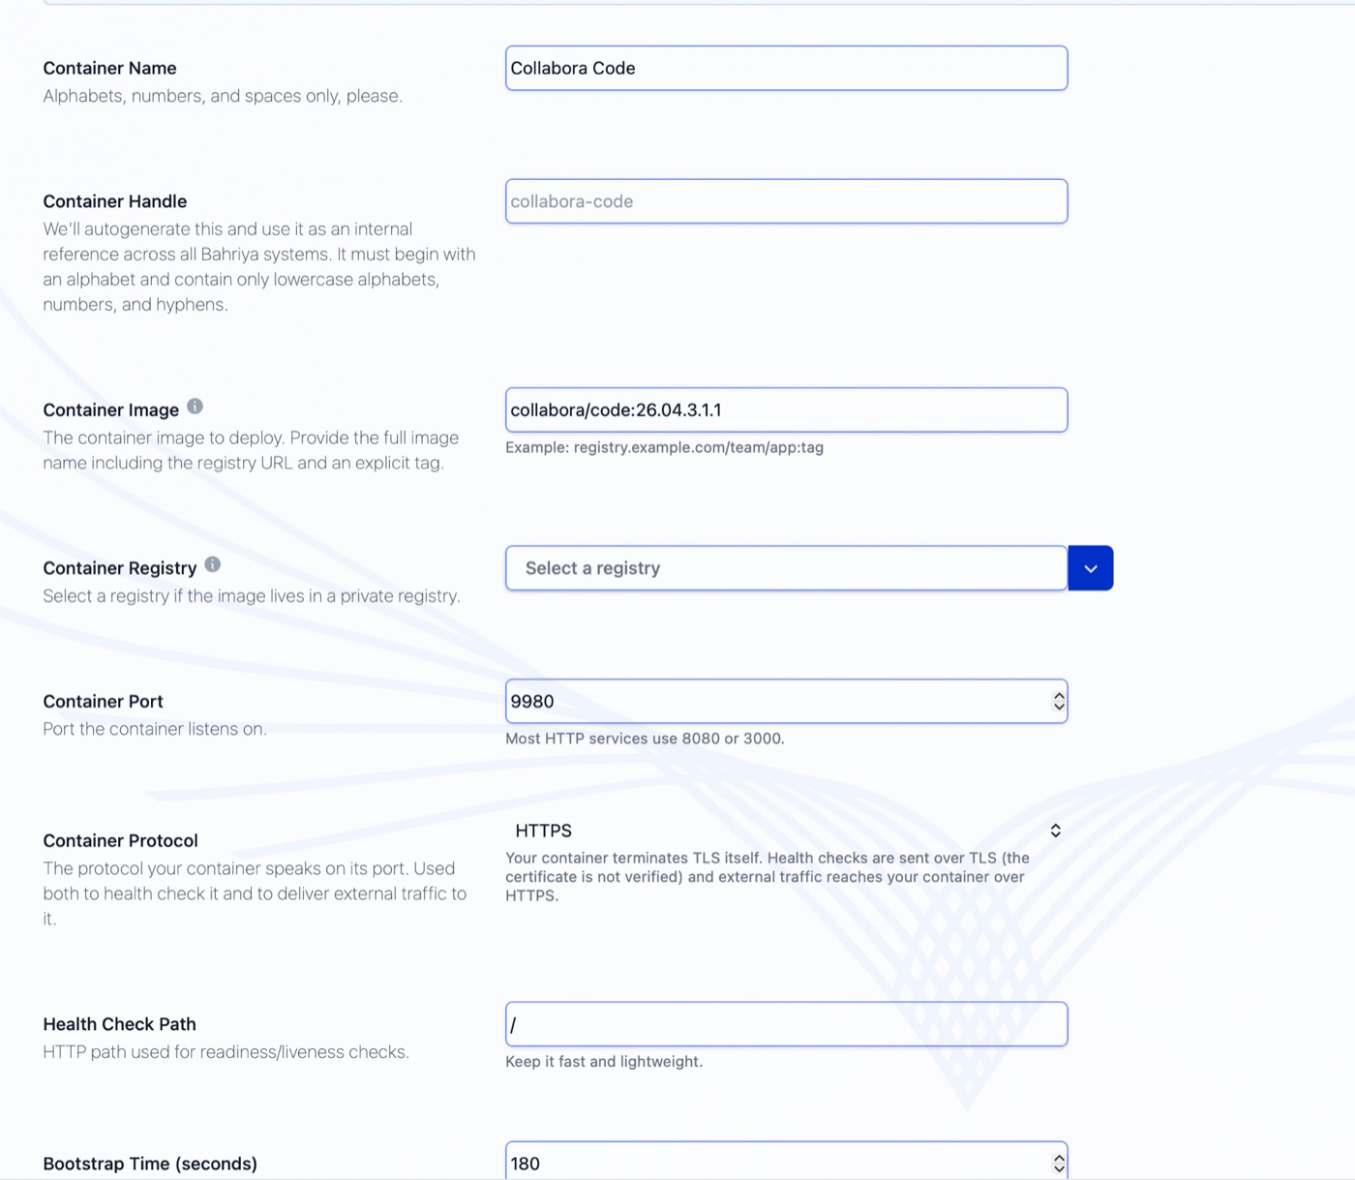The width and height of the screenshot is (1355, 1180).
Task: Click the Bootstrap Time (seconds) label
Action: [x=150, y=1164]
